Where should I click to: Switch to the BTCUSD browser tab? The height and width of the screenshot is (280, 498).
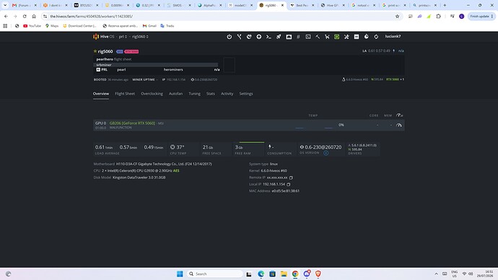click(86, 5)
